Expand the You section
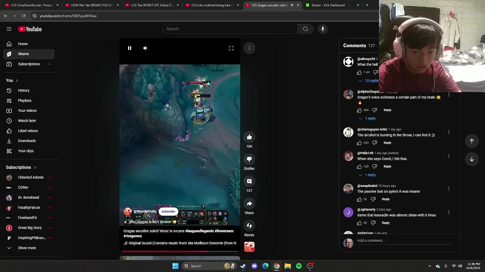 click(x=12, y=80)
